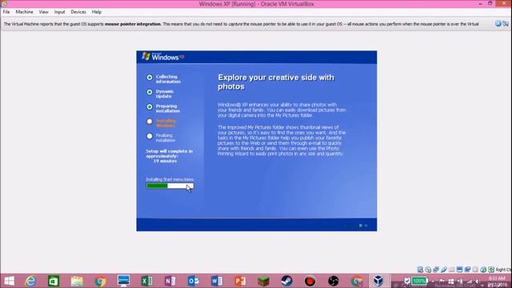The width and height of the screenshot is (512, 288).
Task: Click the hard disk activity status icon
Action: pyautogui.click(x=420, y=270)
